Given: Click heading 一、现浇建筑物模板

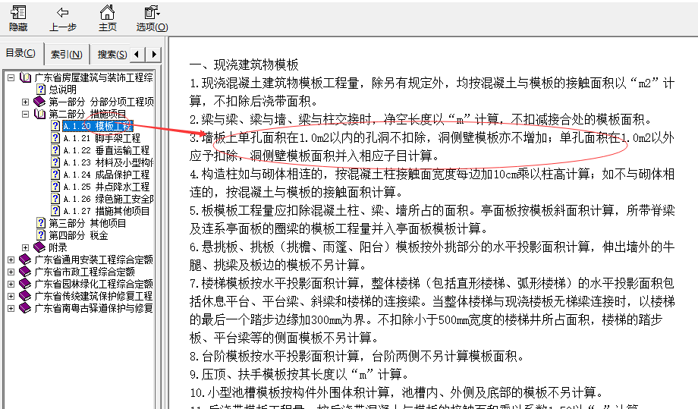Looking at the screenshot, I should click(244, 65).
